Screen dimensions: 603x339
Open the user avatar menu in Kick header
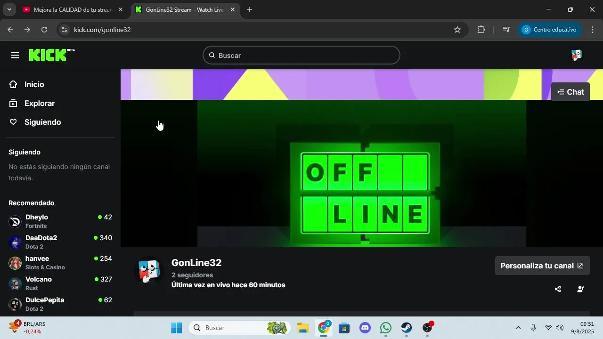click(x=577, y=55)
